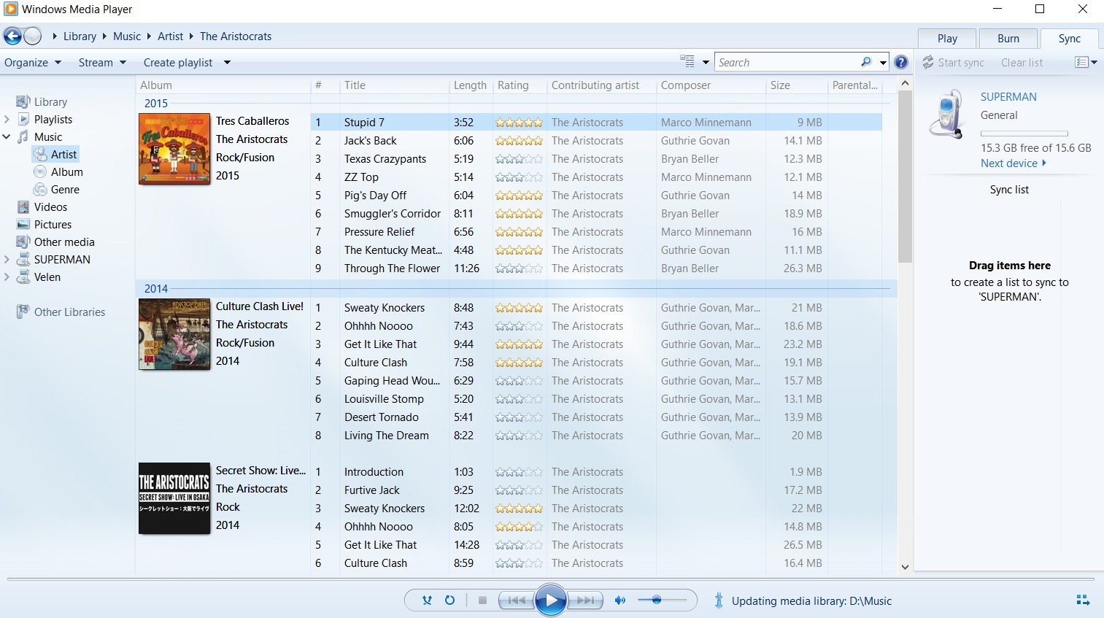The height and width of the screenshot is (618, 1104).
Task: Switch to Now Playing mode icon
Action: tap(1083, 600)
